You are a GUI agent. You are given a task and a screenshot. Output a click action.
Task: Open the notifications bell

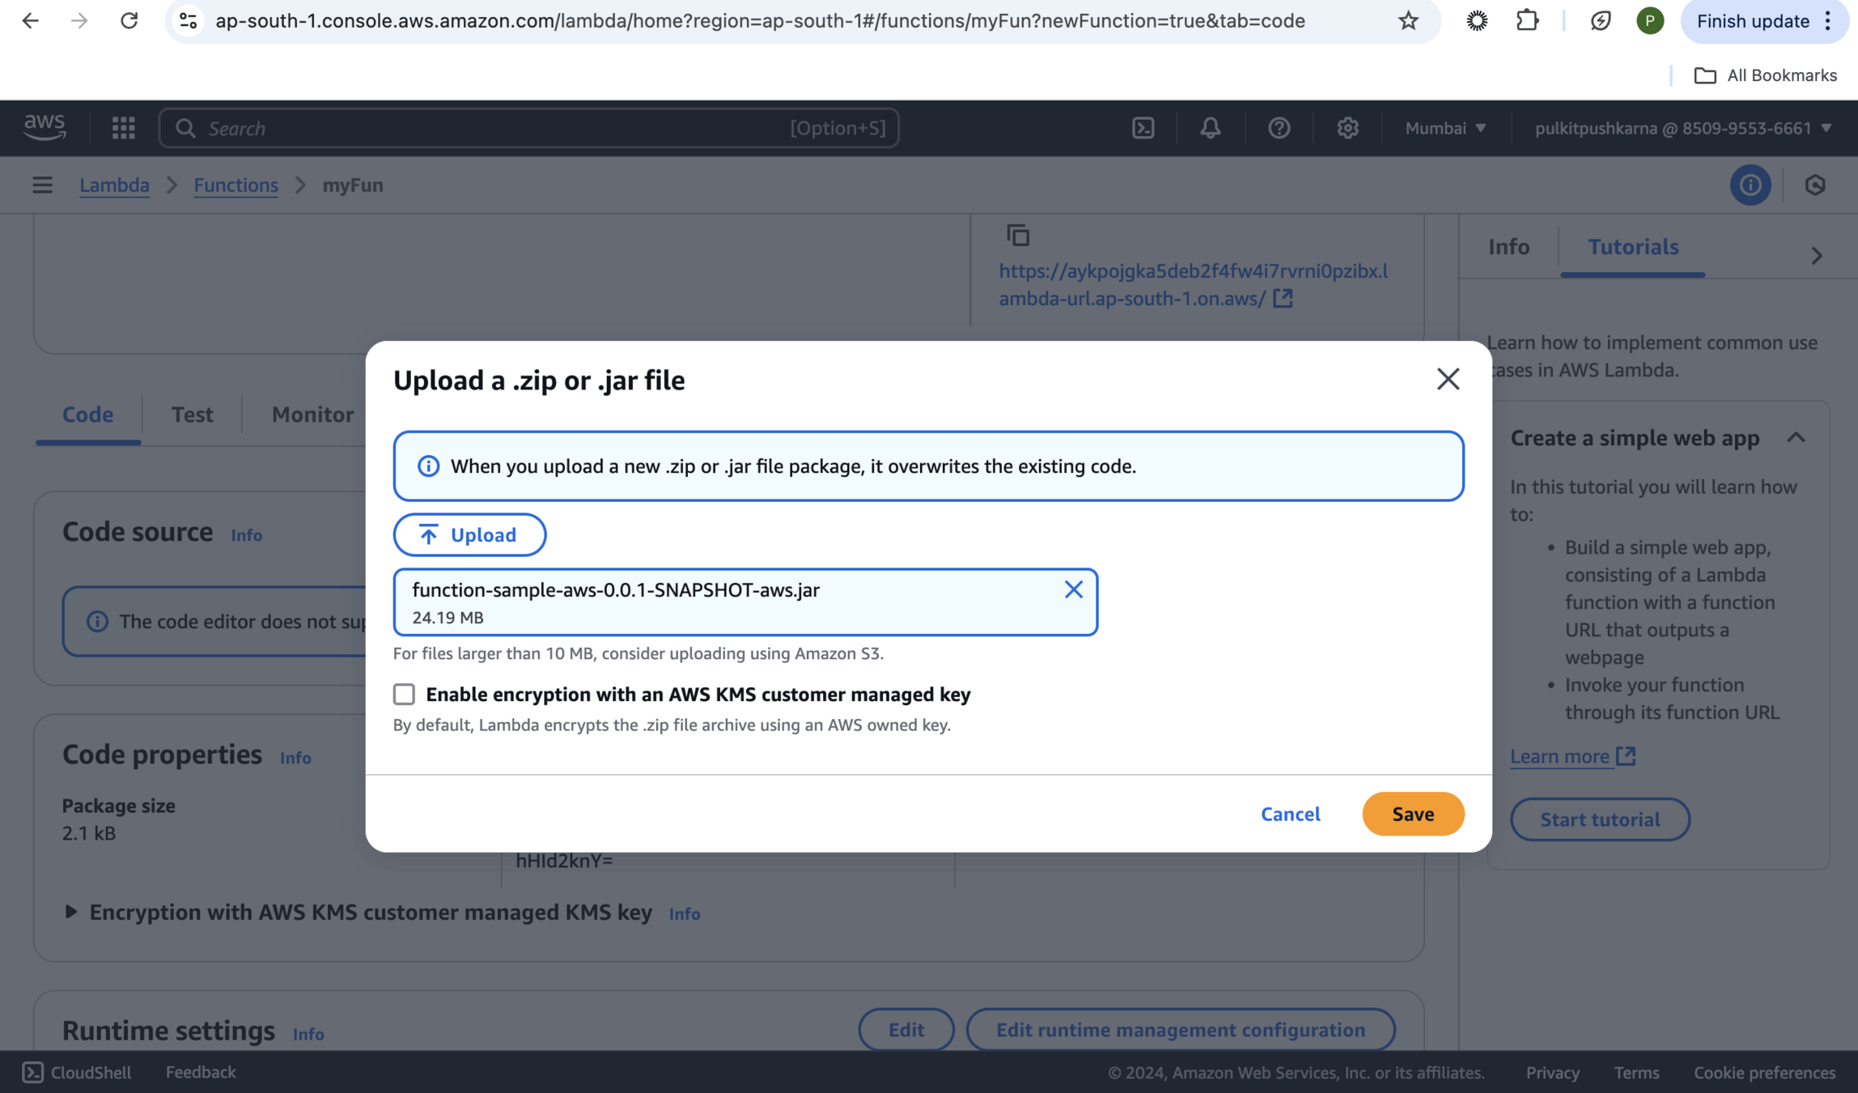click(1210, 128)
